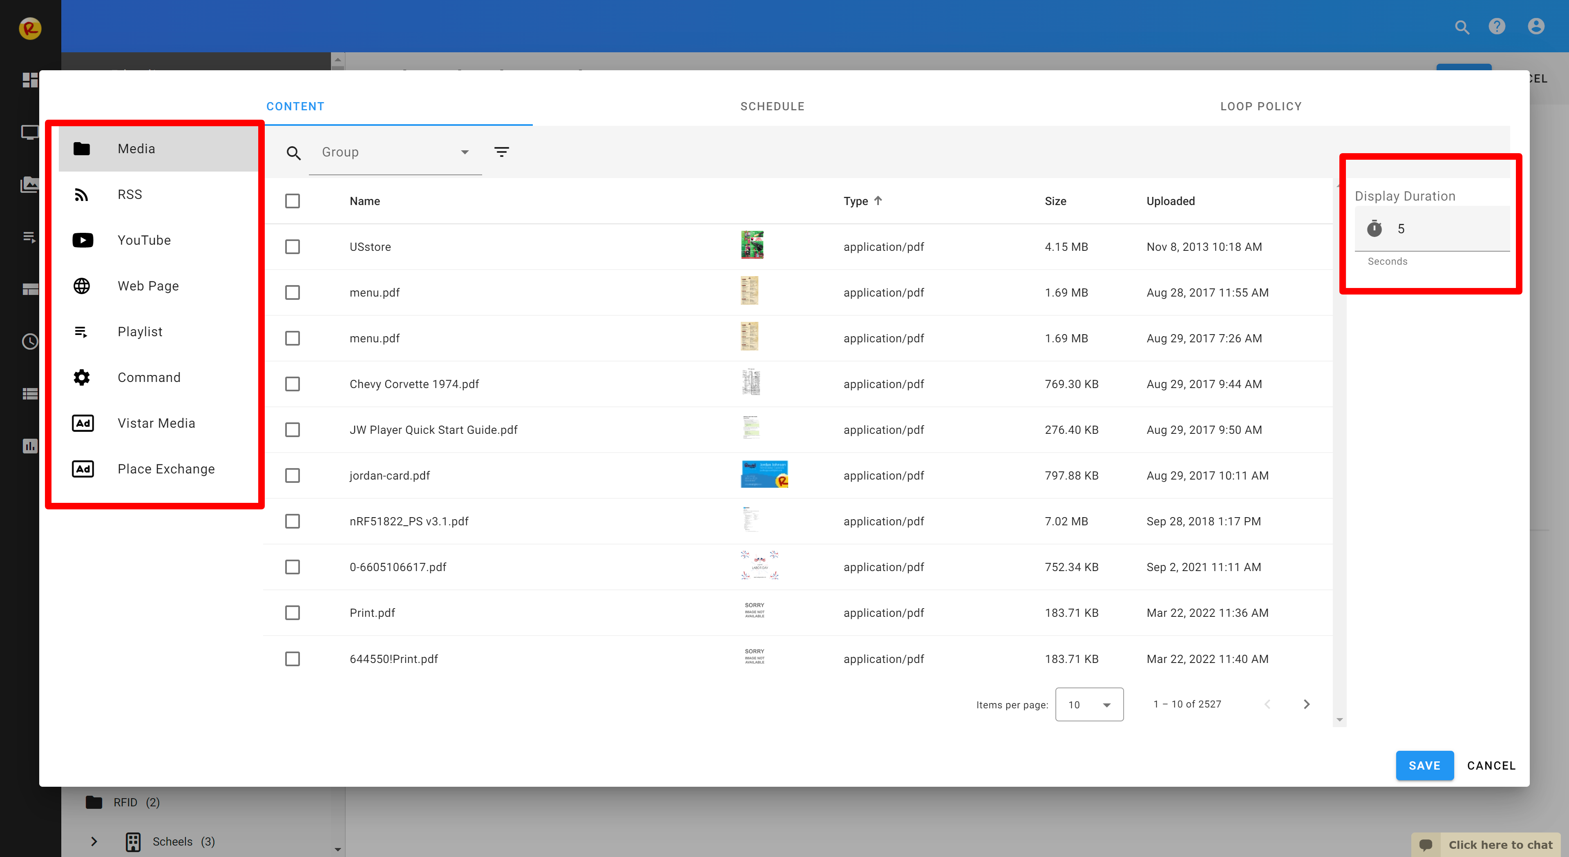The image size is (1569, 857).
Task: Open the Loop Policy tab
Action: [1260, 106]
